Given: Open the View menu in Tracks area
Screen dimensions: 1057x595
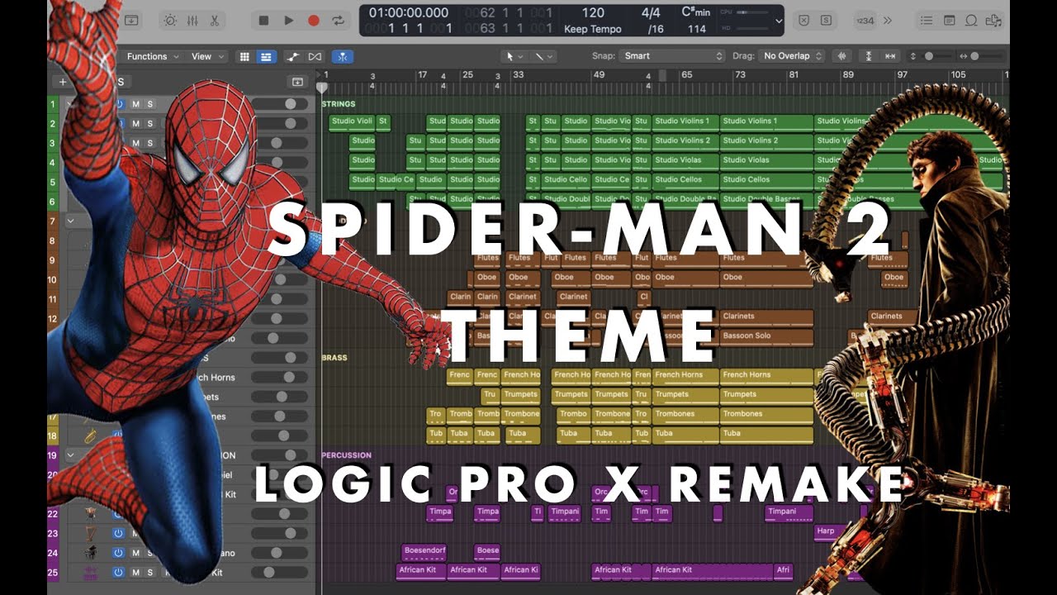Looking at the screenshot, I should coord(207,56).
